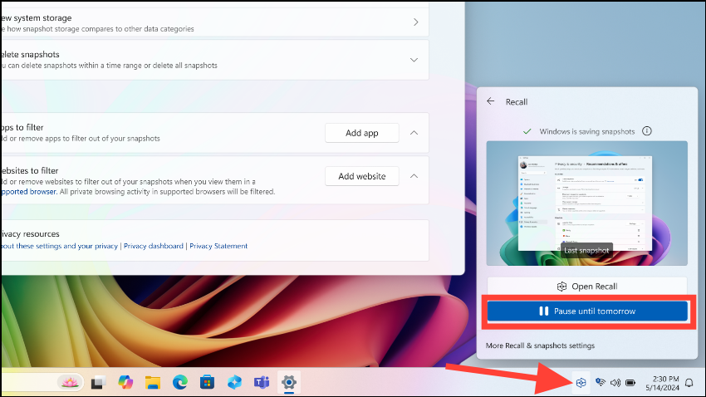Viewport: 706px width, 397px height.
Task: Click the Last snapshot thumbnail preview
Action: (x=586, y=203)
